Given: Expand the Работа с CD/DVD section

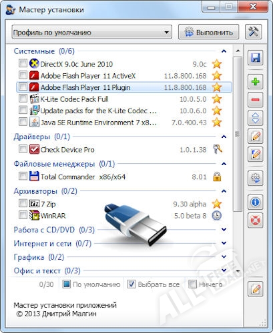Looking at the screenshot, I should 224,230.
